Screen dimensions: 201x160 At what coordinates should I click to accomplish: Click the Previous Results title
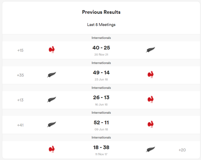pyautogui.click(x=101, y=12)
